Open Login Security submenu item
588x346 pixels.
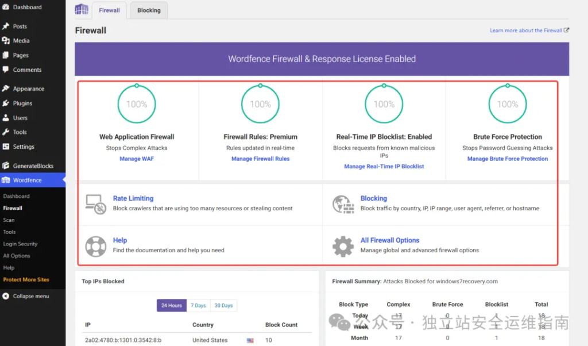coord(20,244)
